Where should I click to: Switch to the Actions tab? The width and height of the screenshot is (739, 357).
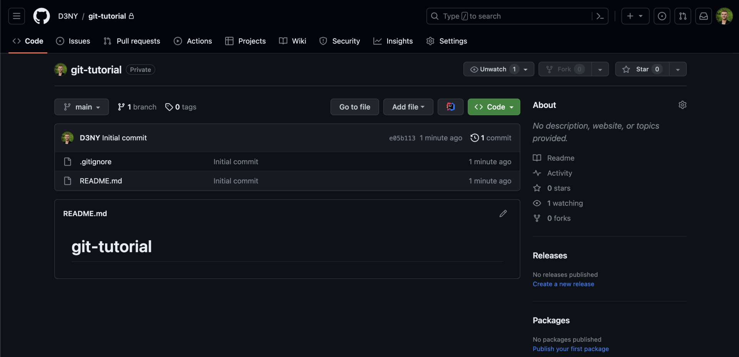(193, 41)
